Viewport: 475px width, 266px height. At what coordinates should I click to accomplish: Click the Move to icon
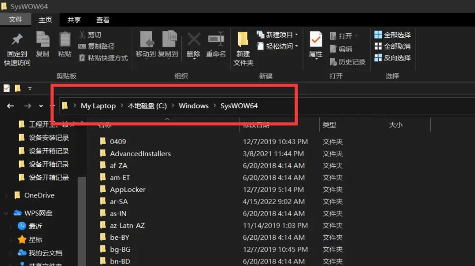[x=146, y=40]
